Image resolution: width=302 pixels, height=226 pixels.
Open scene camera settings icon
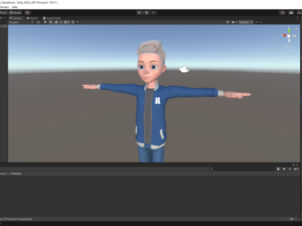coord(233,22)
